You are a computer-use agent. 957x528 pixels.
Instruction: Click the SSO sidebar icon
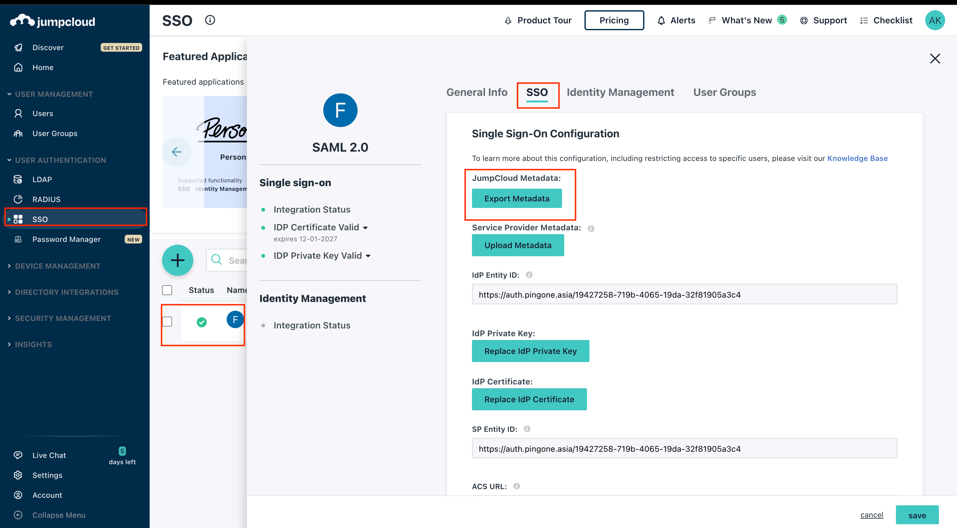coord(17,219)
